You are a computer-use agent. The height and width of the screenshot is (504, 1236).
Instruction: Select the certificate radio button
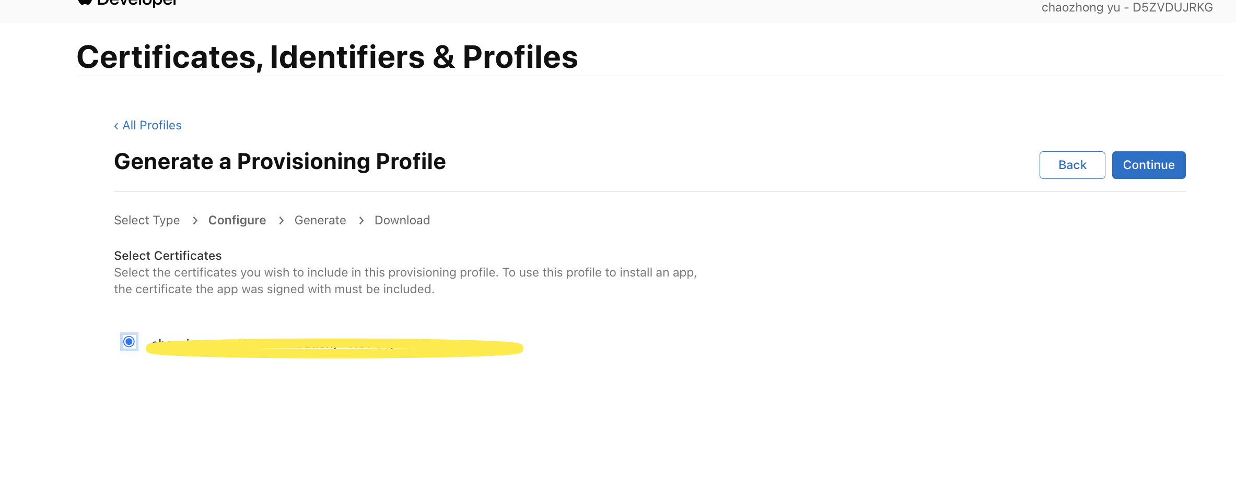129,342
